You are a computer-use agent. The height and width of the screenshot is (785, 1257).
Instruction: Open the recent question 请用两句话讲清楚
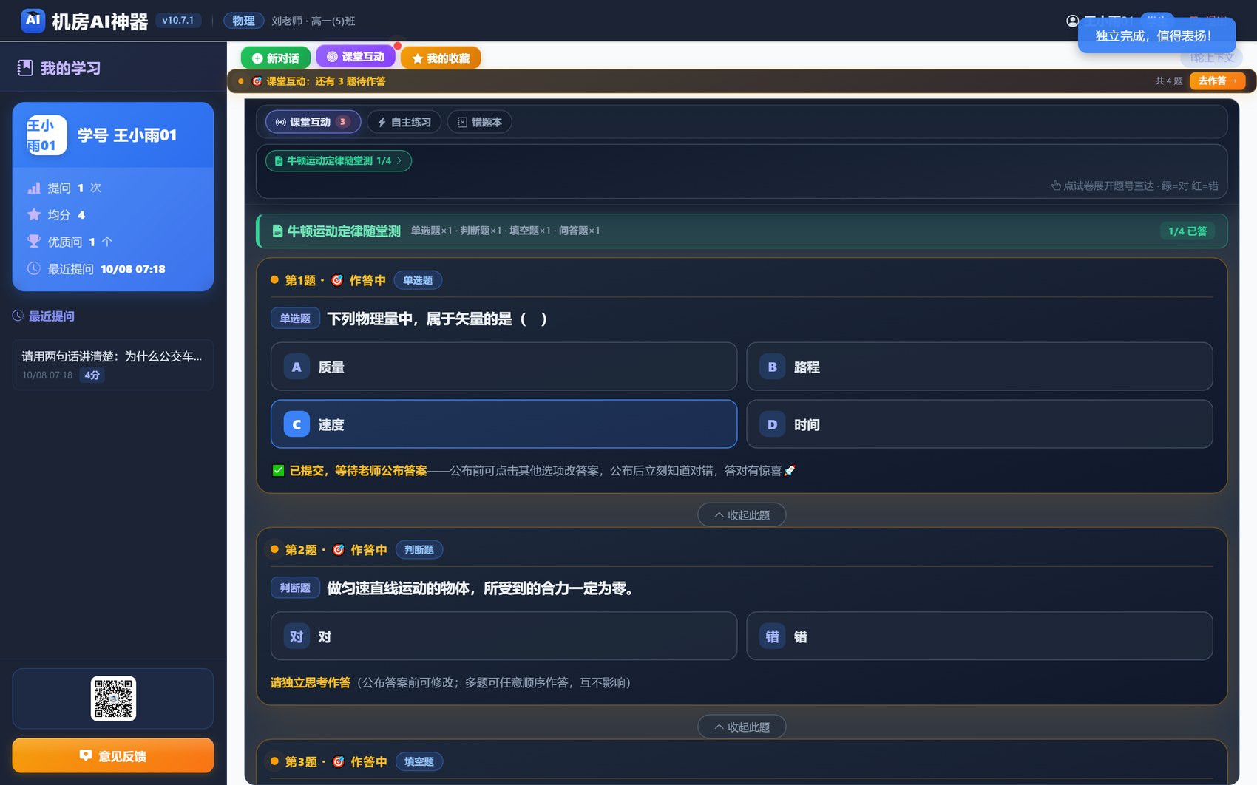pyautogui.click(x=113, y=364)
